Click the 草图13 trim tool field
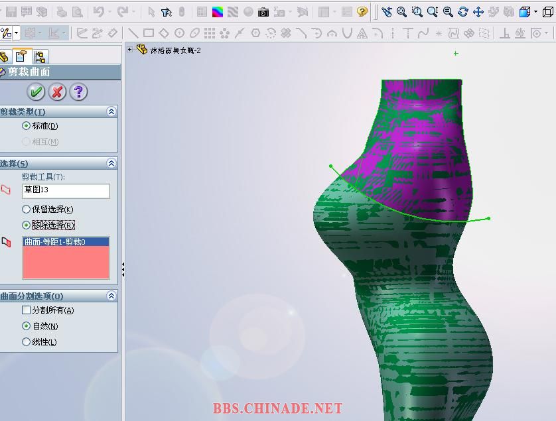The width and height of the screenshot is (556, 421). (66, 191)
